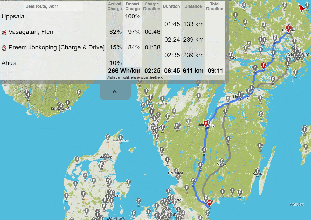
Task: Click the 15% arrival charge at Jönköping
Action: pos(116,48)
